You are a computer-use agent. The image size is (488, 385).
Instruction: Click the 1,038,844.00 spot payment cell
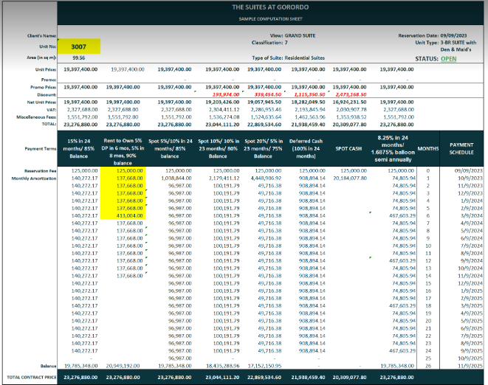point(171,178)
